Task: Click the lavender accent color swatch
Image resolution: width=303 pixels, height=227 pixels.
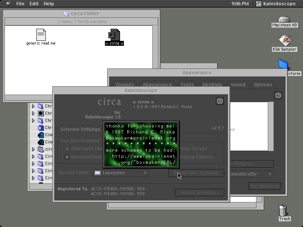Action: (x=98, y=173)
